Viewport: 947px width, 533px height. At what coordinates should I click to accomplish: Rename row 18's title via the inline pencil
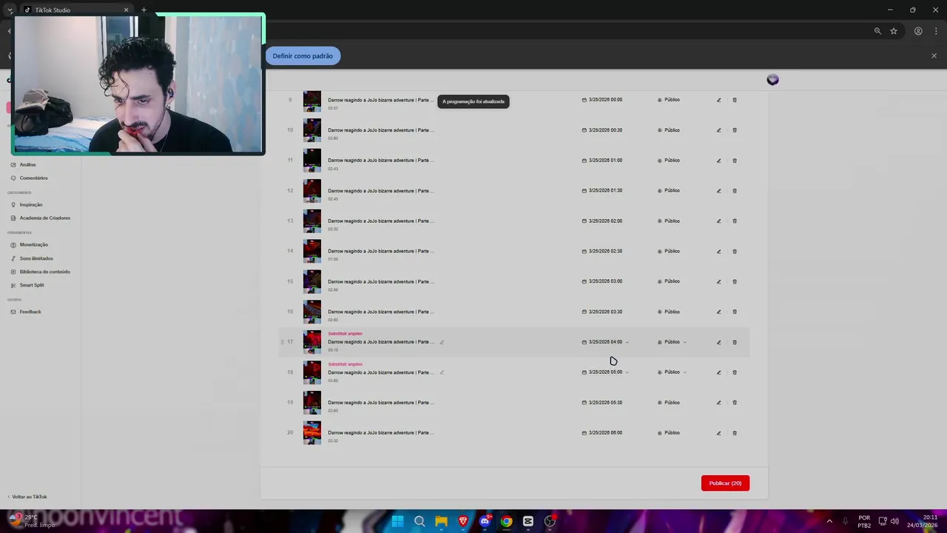[442, 372]
